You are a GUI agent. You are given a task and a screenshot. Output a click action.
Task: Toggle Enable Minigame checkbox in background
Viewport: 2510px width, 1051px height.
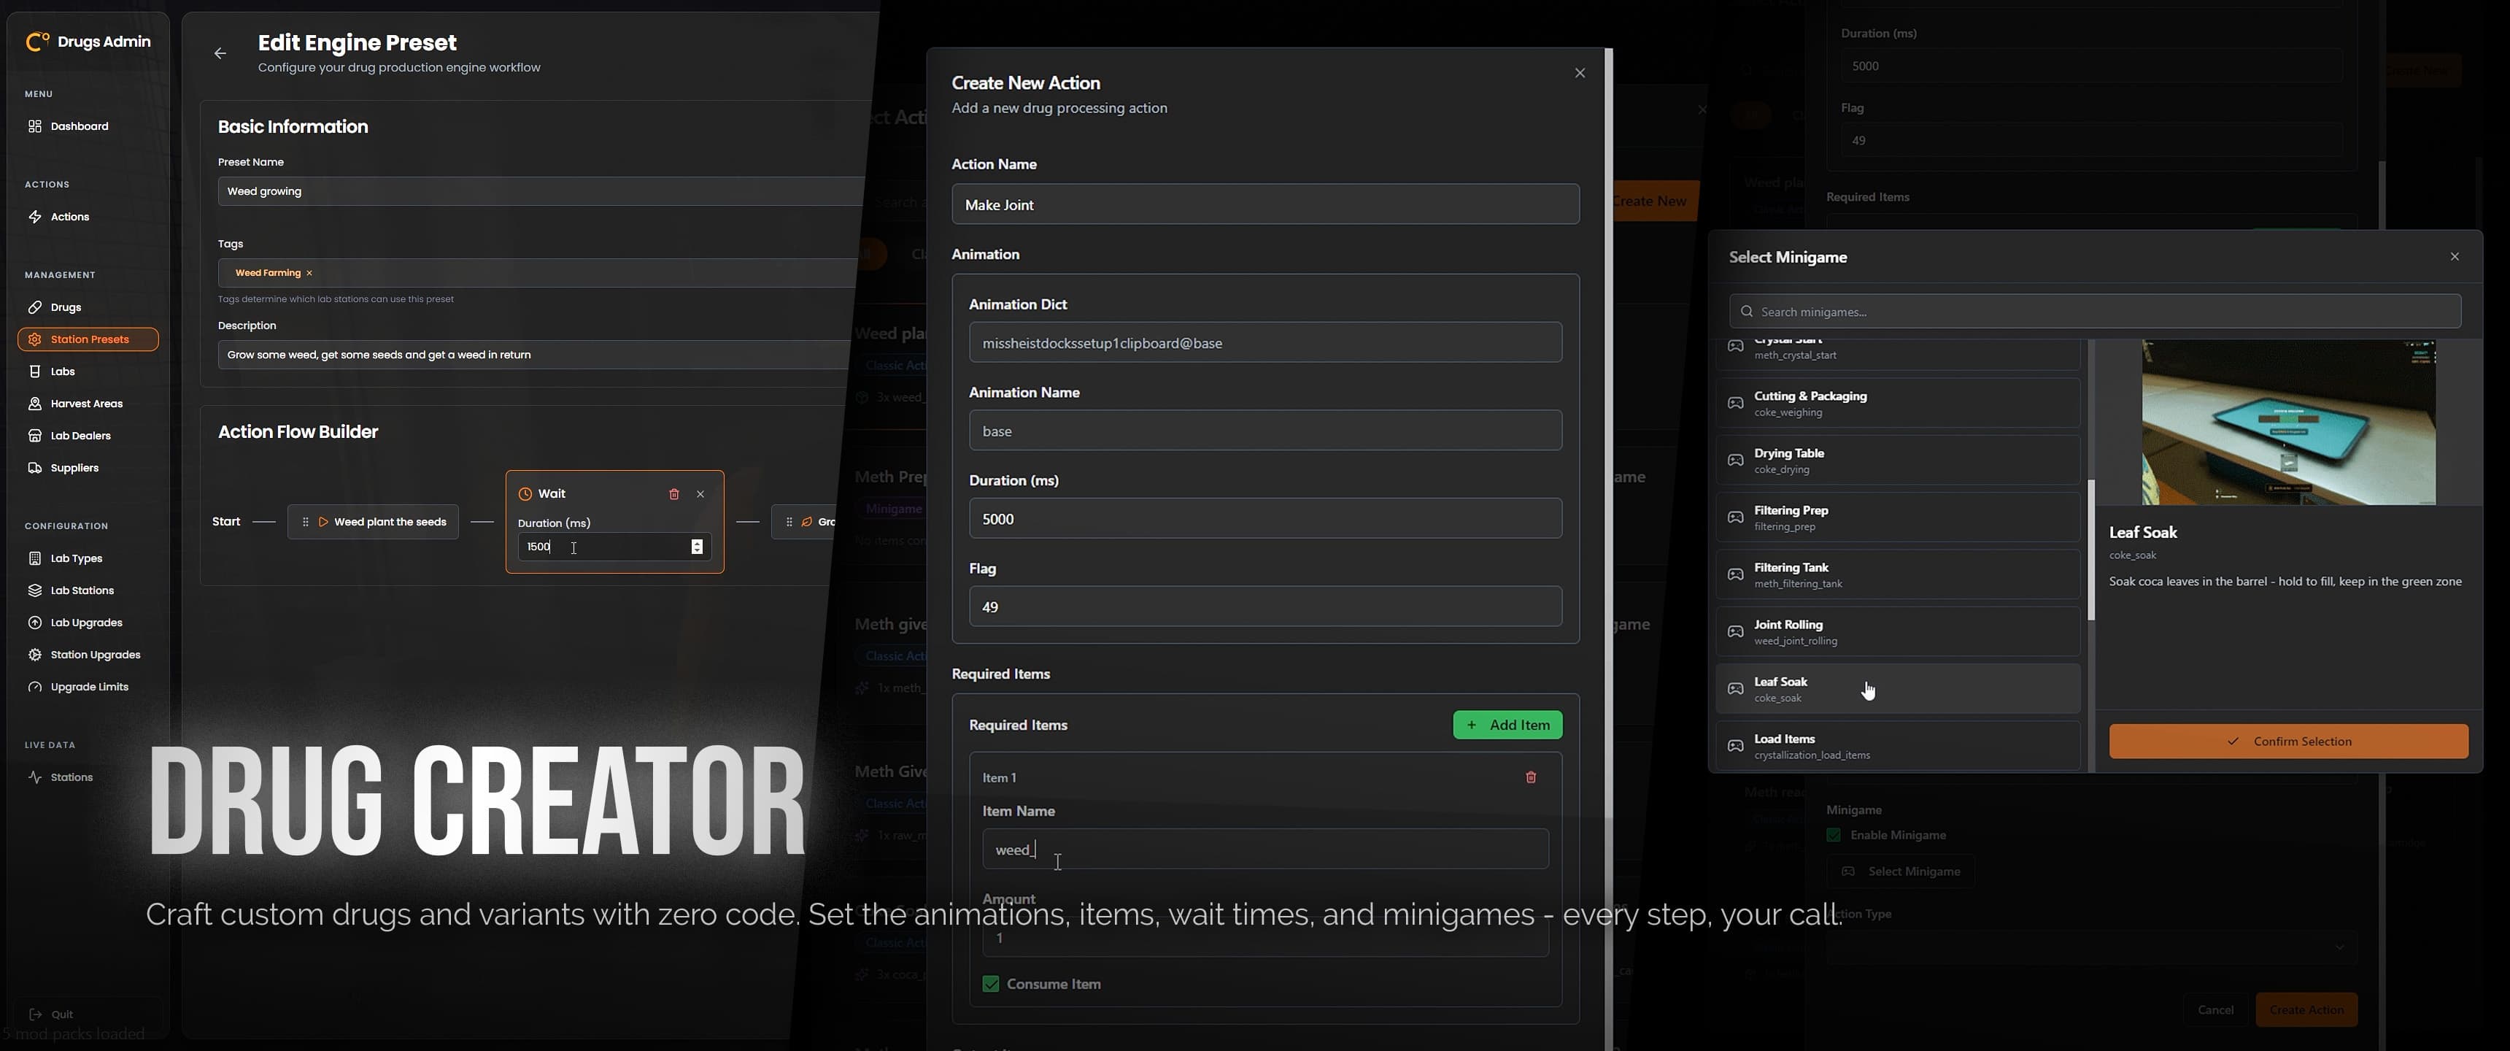[x=1834, y=836]
